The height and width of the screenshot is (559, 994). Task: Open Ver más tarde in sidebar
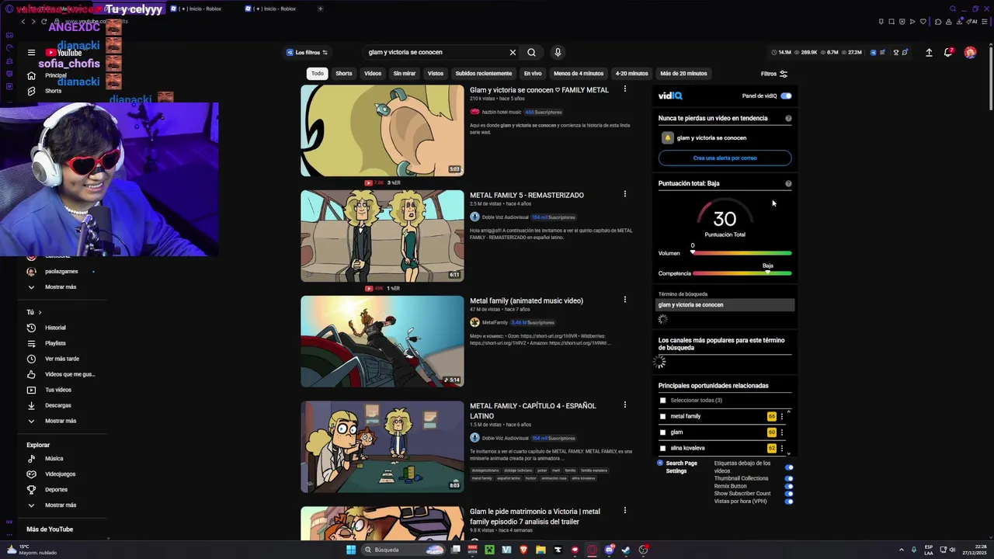pos(61,359)
